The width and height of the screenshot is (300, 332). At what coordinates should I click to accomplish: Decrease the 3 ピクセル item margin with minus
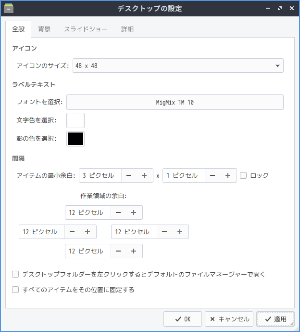coord(129,175)
